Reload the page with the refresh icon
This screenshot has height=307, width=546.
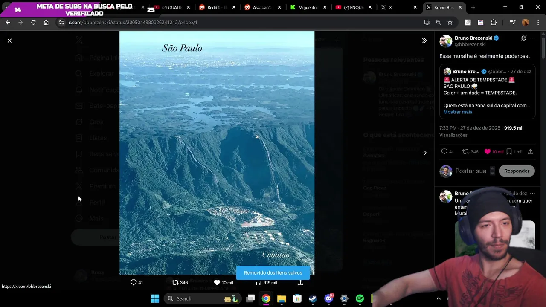coord(33,22)
